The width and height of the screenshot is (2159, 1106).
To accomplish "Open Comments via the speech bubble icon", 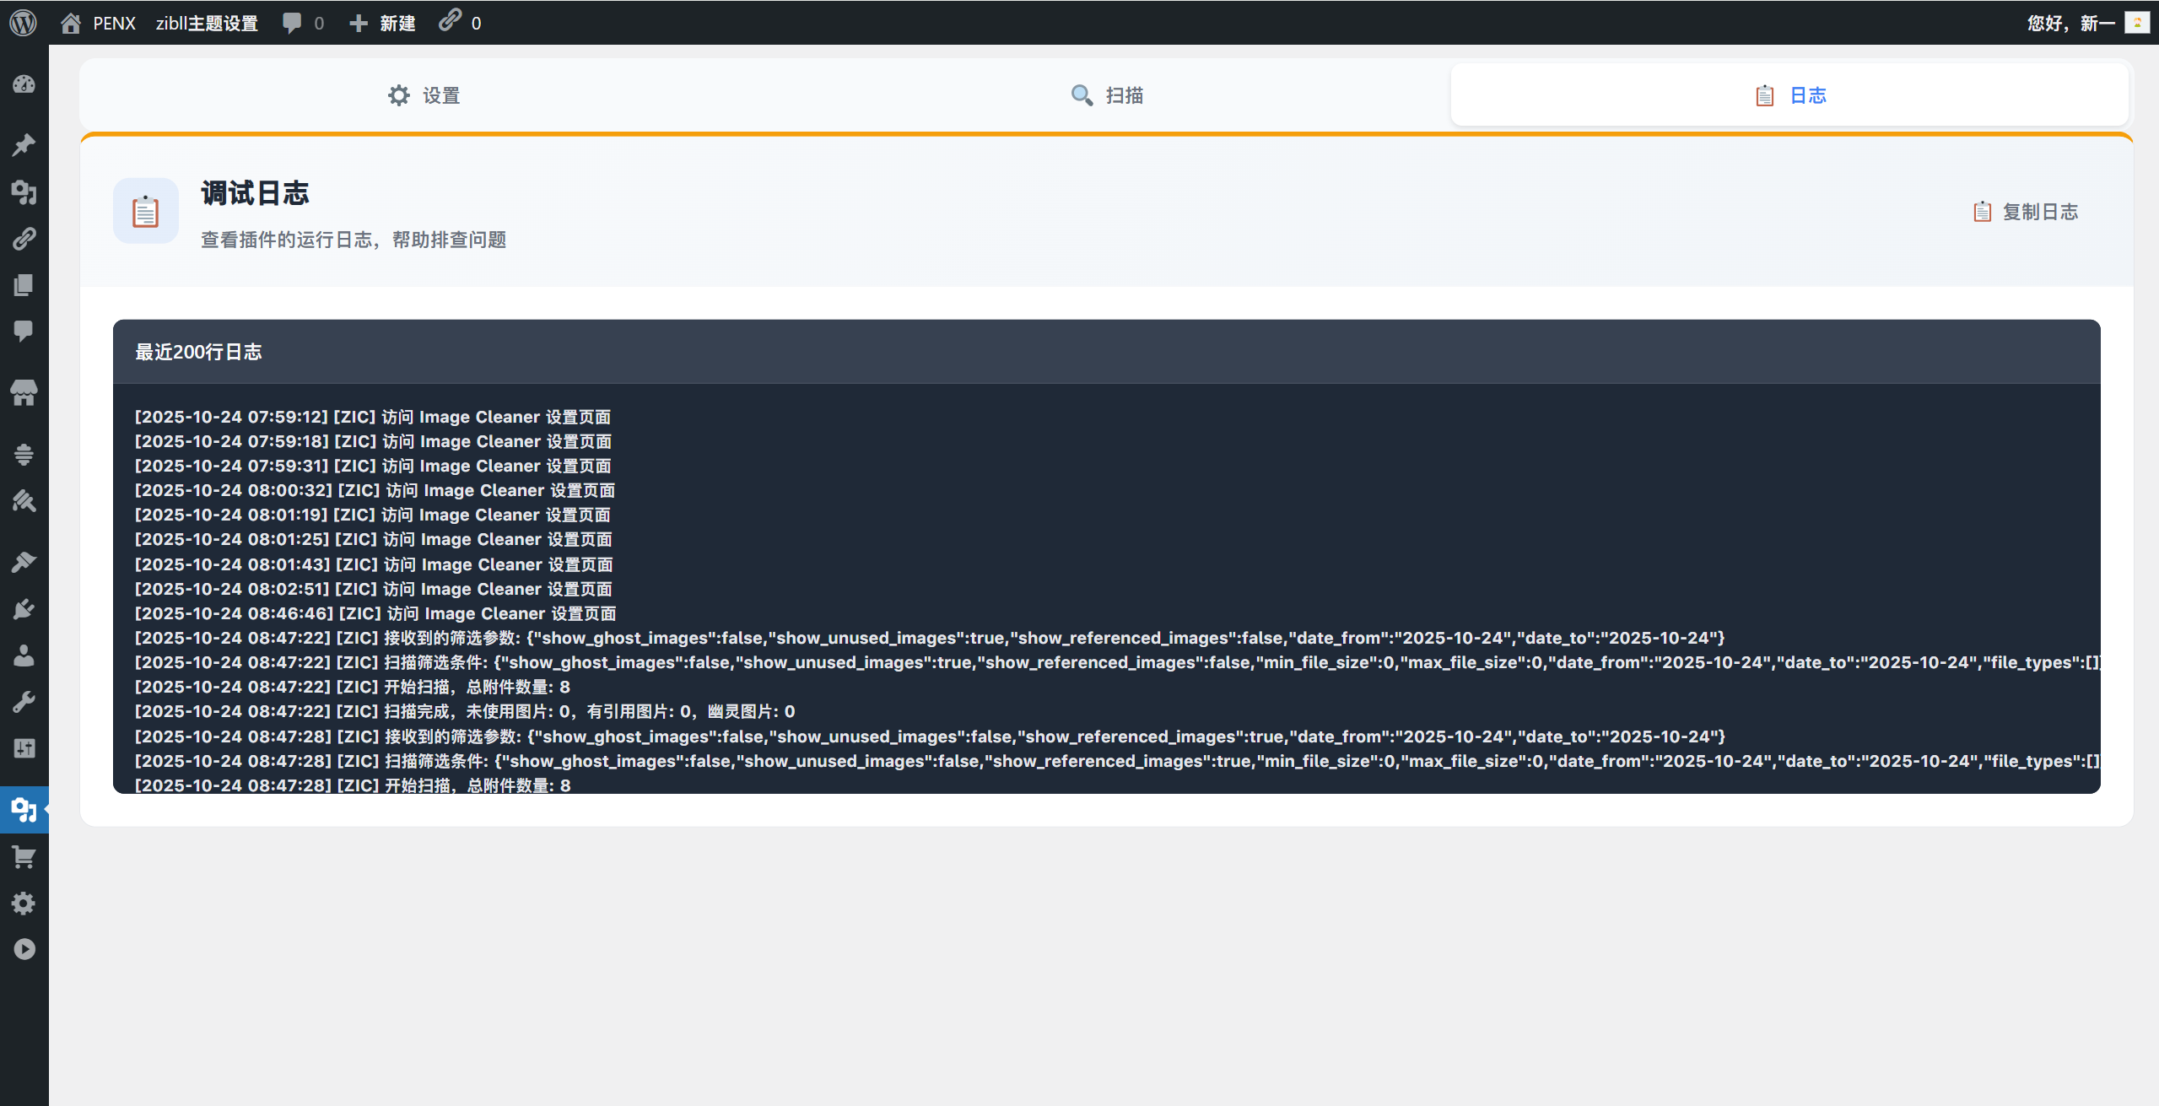I will [24, 331].
